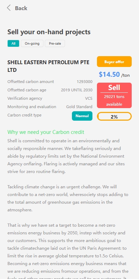Click the 2% progress bar
This screenshot has height=279, width=139.
(114, 117)
